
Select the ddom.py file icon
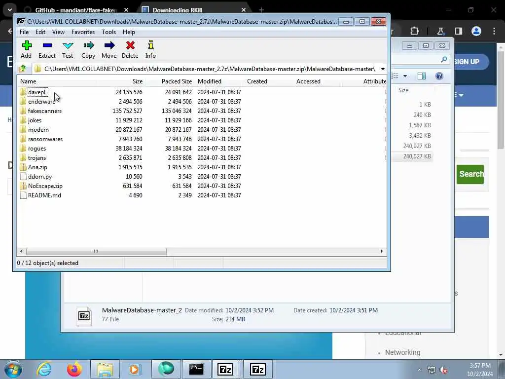[x=23, y=177]
